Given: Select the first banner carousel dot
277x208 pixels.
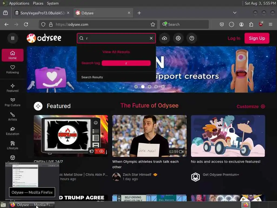Looking at the screenshot, I should click(136, 87).
